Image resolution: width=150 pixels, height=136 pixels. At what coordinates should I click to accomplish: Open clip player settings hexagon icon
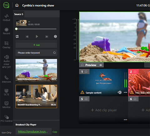pos(55,36)
